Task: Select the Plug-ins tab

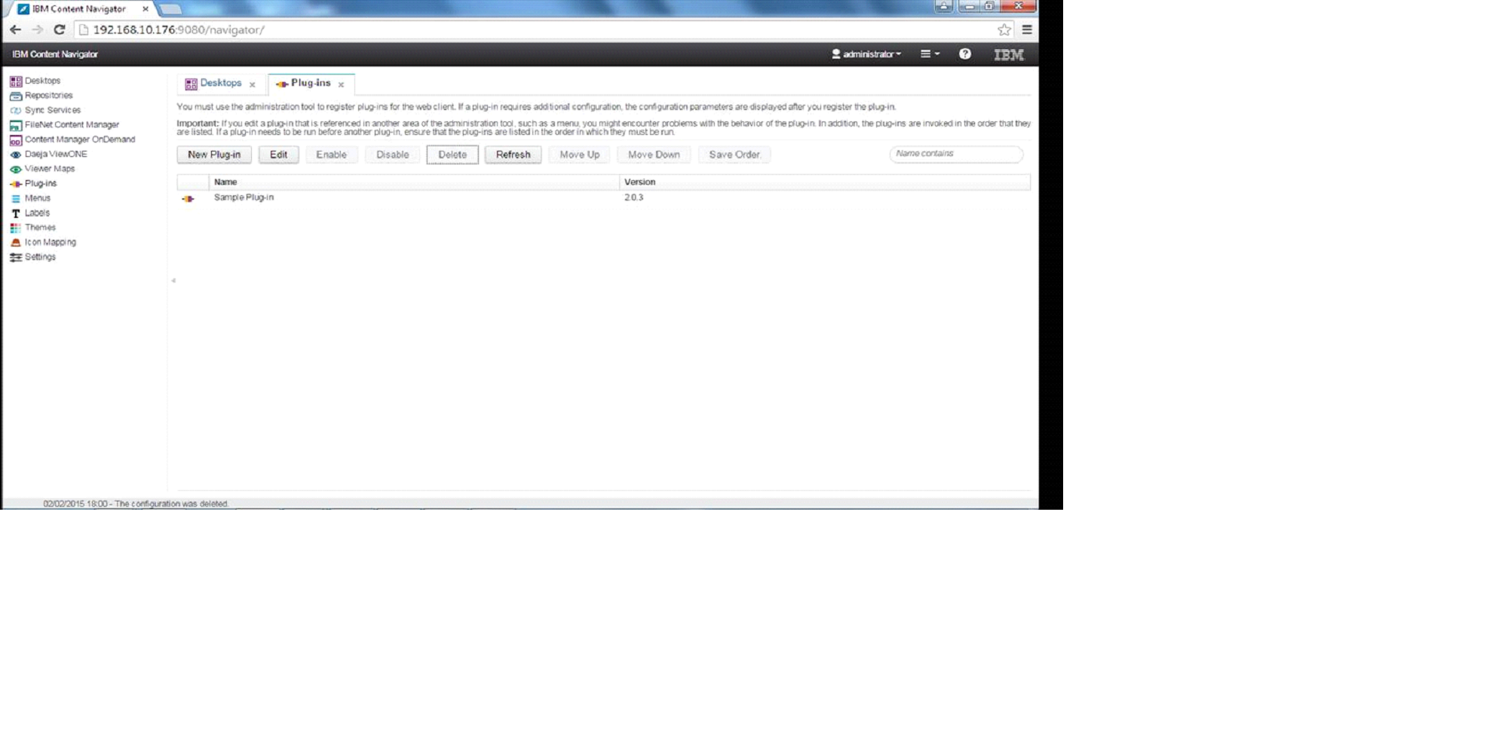Action: pos(311,83)
